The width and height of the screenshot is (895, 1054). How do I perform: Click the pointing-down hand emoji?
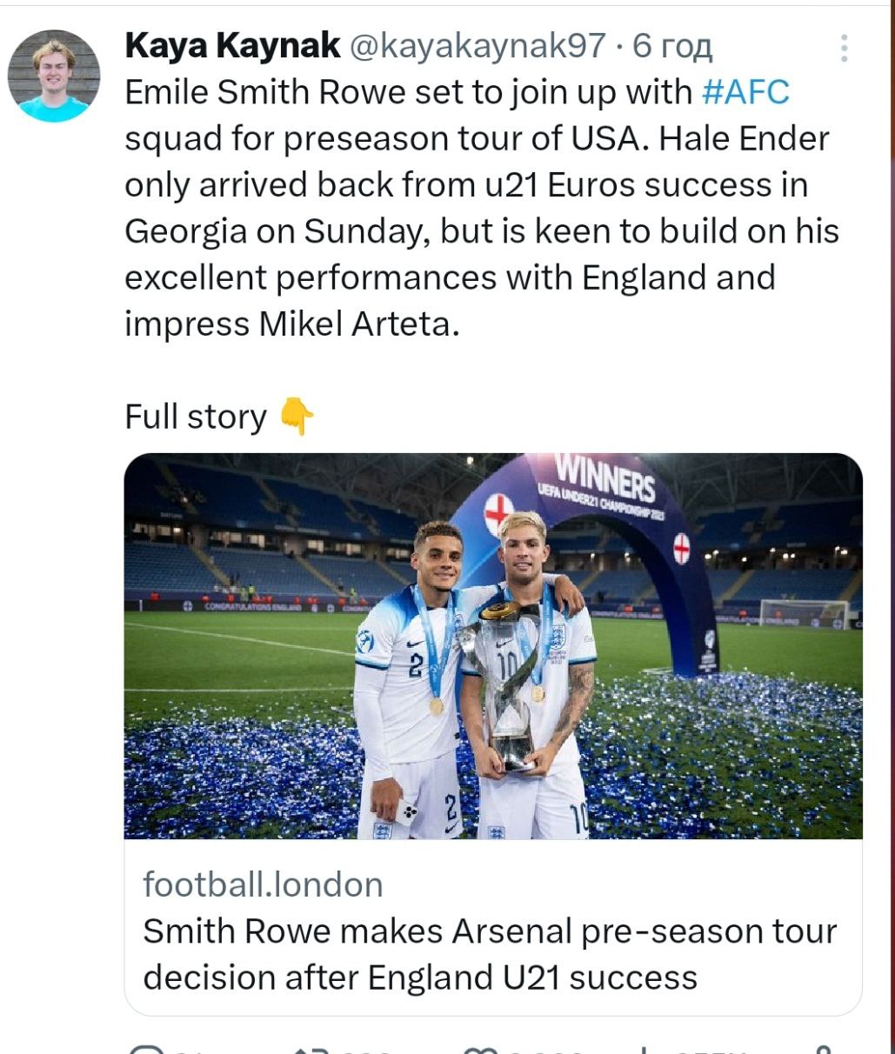pos(297,417)
